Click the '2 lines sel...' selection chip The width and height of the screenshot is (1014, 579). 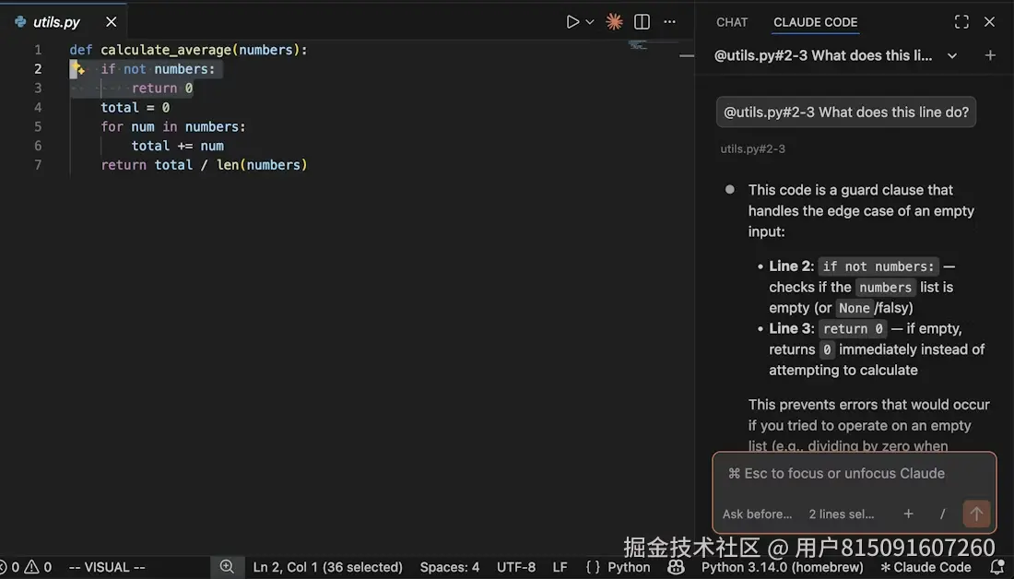[841, 514]
